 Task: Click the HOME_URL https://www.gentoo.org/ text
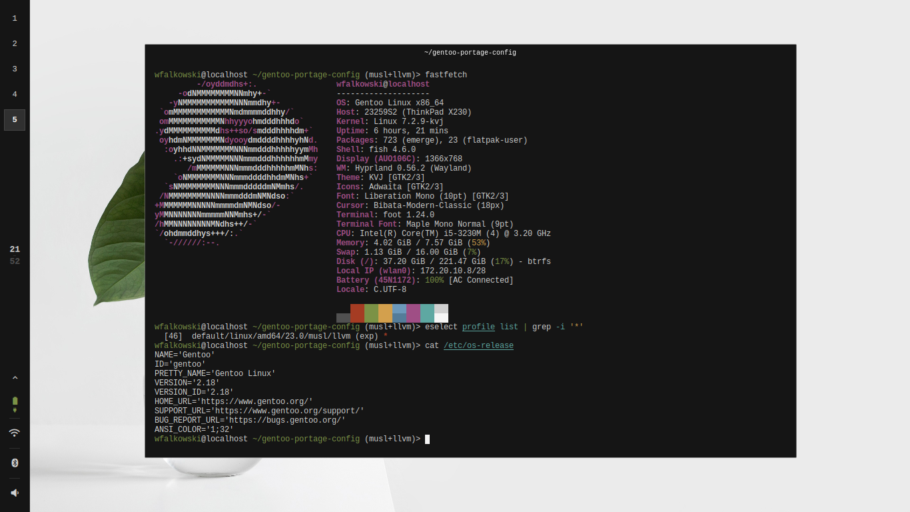[234, 401]
